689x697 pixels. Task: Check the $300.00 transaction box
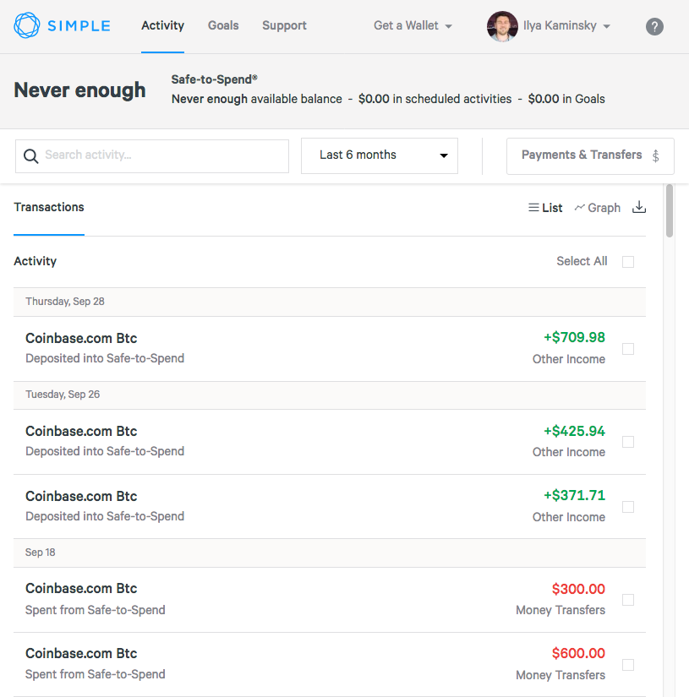628,600
